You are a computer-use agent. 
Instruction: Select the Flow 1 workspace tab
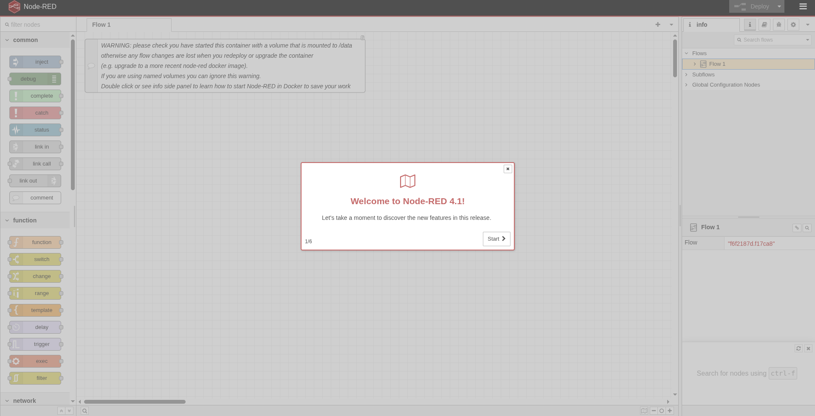[102, 25]
